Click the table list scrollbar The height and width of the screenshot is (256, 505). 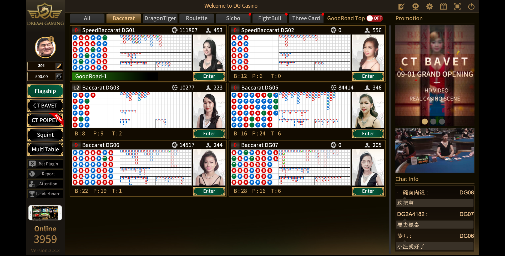[390, 139]
